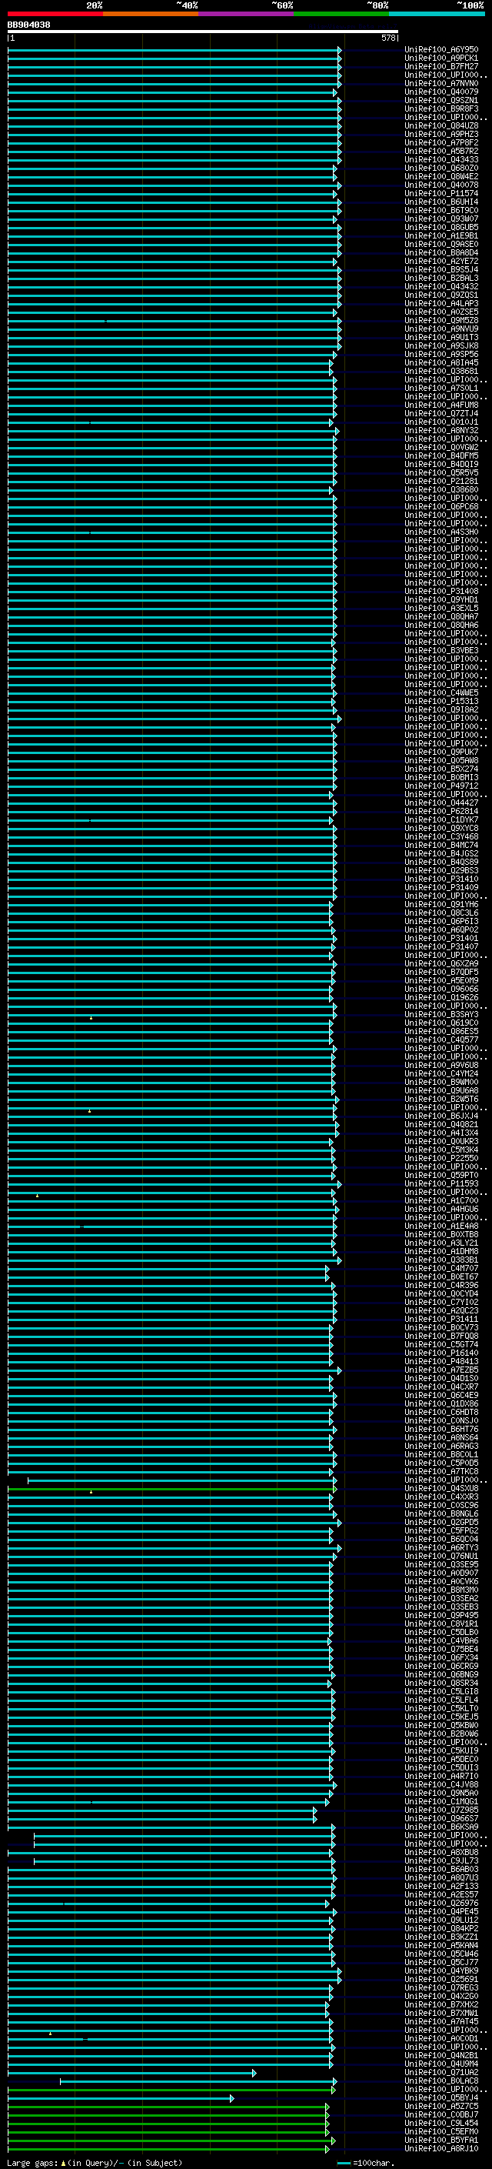Click the short alignment bar for UniRef100_Q71UA2
The height and width of the screenshot is (2169, 492).
[132, 2073]
